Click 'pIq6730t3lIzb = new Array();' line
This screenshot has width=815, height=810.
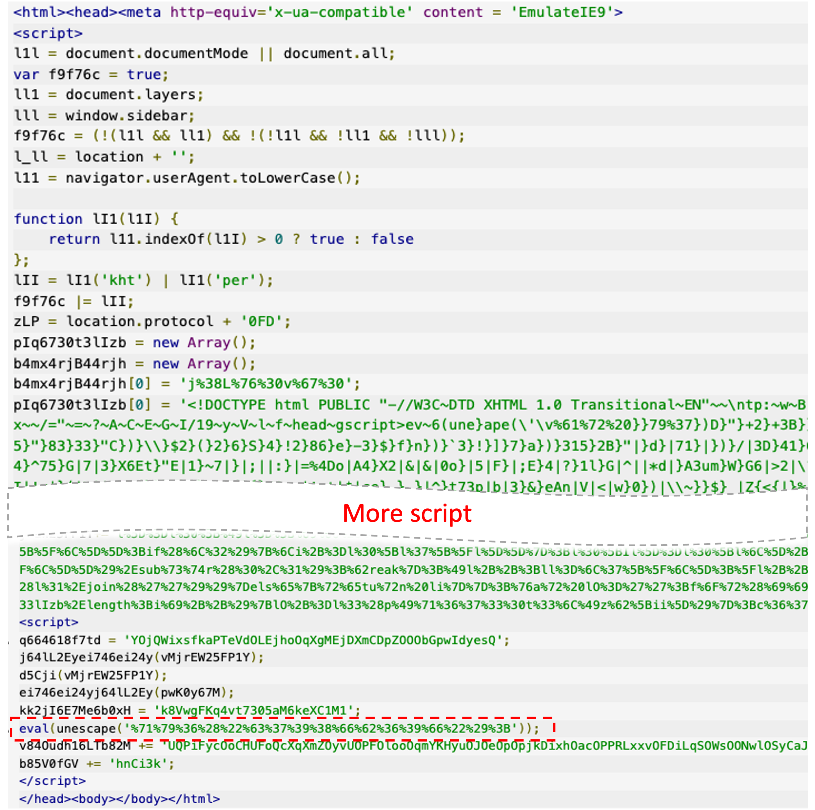point(134,343)
